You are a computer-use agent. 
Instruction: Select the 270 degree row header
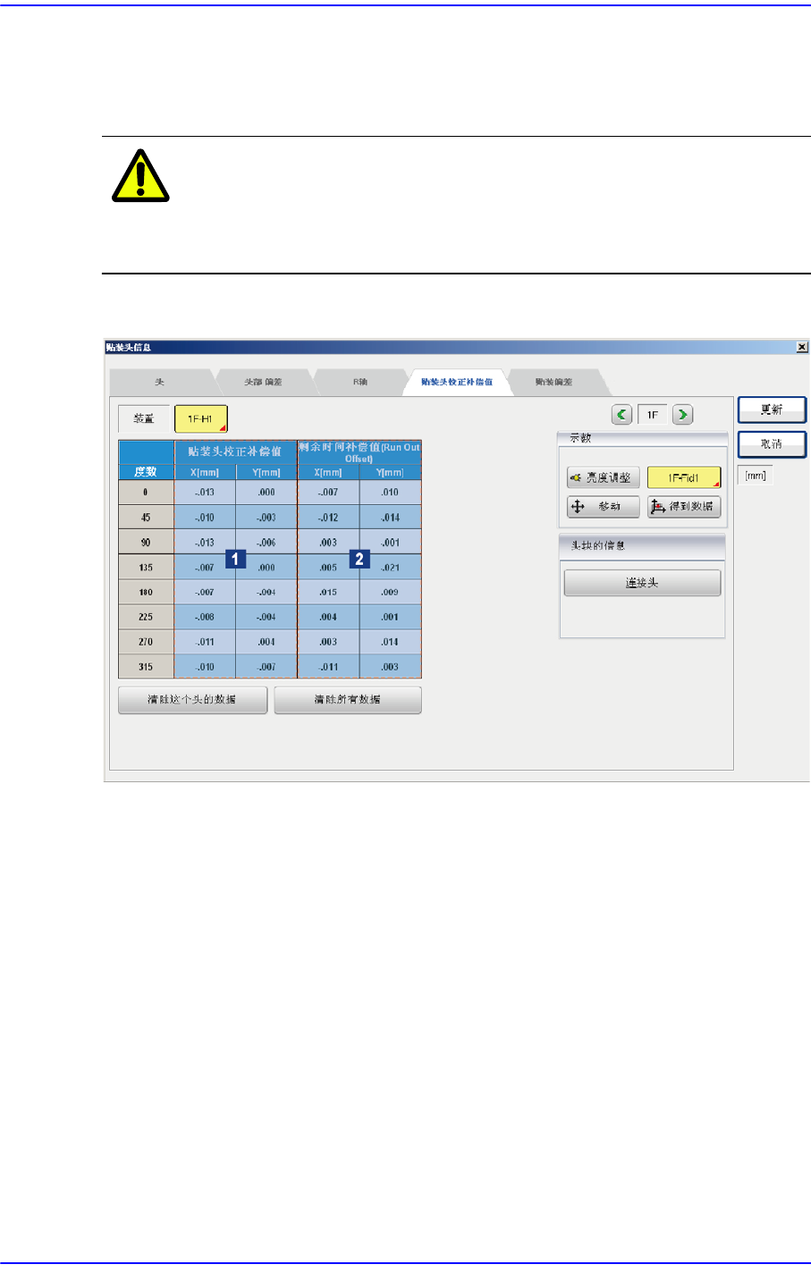(x=146, y=642)
